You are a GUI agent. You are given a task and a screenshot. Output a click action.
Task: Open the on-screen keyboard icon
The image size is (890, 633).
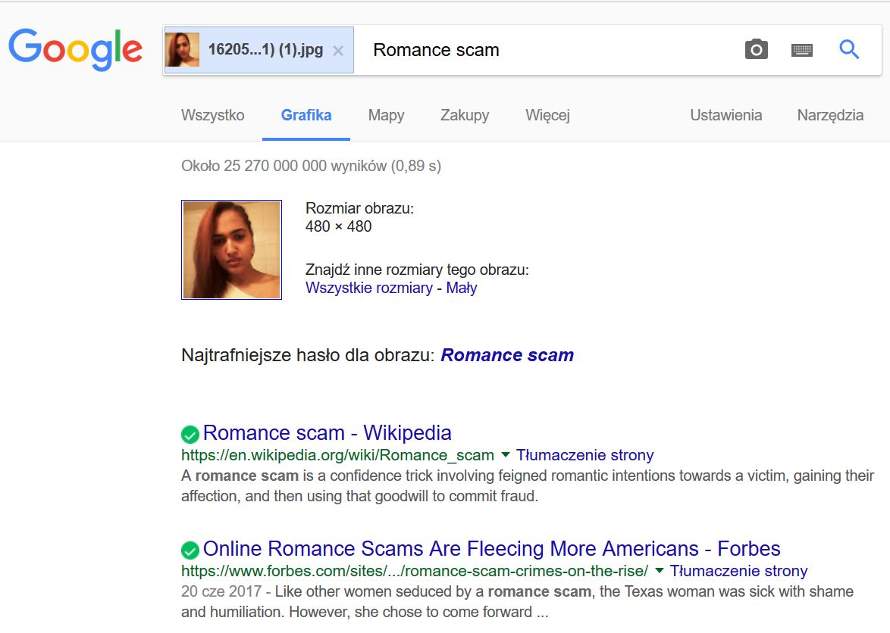[x=801, y=51]
